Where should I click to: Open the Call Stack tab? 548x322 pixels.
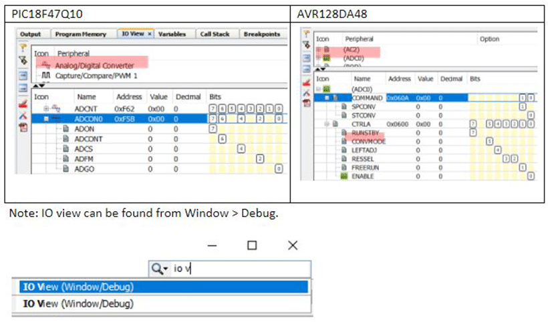(x=214, y=34)
